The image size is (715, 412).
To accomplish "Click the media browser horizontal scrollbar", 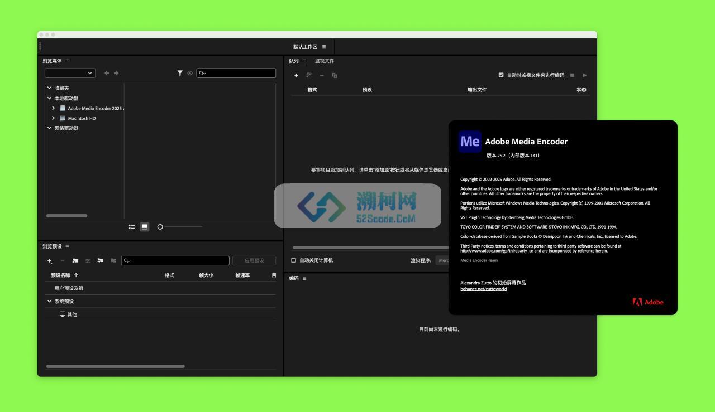I will tap(66, 216).
